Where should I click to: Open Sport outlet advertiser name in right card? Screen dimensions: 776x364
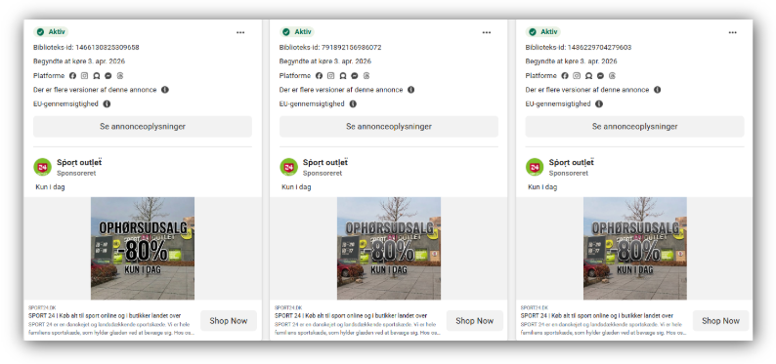(x=571, y=163)
